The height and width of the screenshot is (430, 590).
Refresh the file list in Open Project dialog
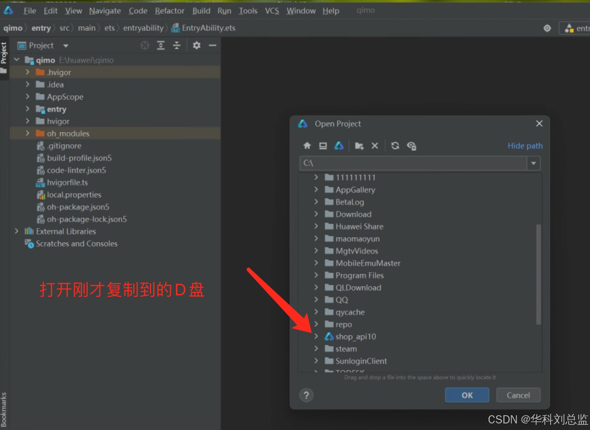click(x=395, y=146)
